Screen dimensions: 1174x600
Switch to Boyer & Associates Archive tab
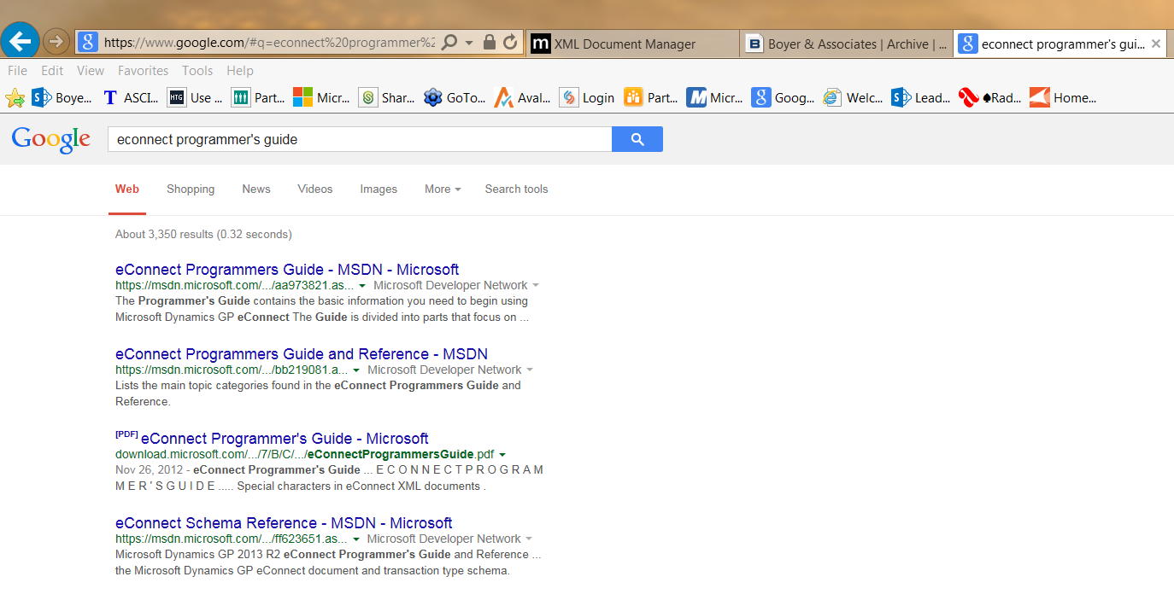[846, 44]
